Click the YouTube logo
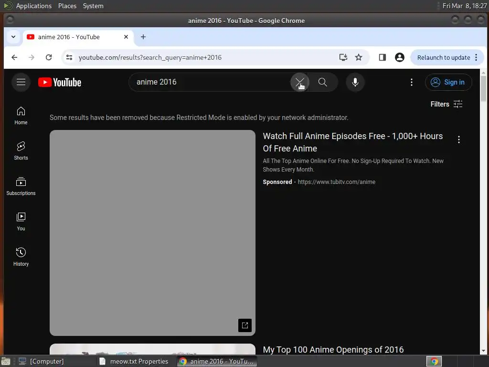Viewport: 489px width, 367px height. 60,82
